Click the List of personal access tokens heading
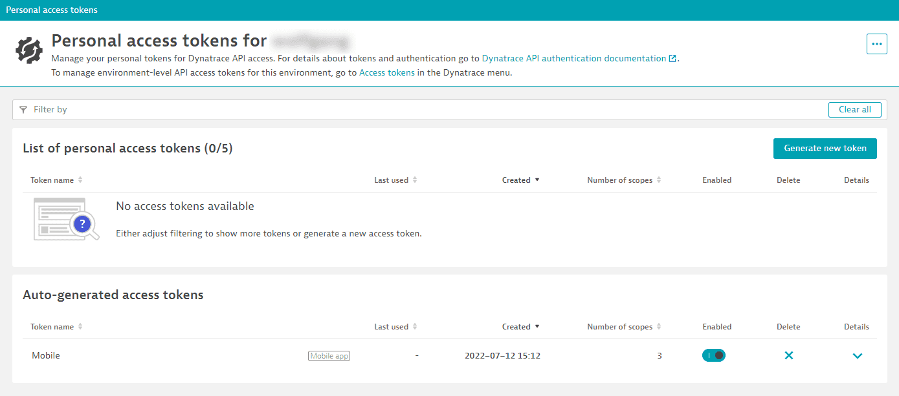The height and width of the screenshot is (396, 899). (128, 149)
